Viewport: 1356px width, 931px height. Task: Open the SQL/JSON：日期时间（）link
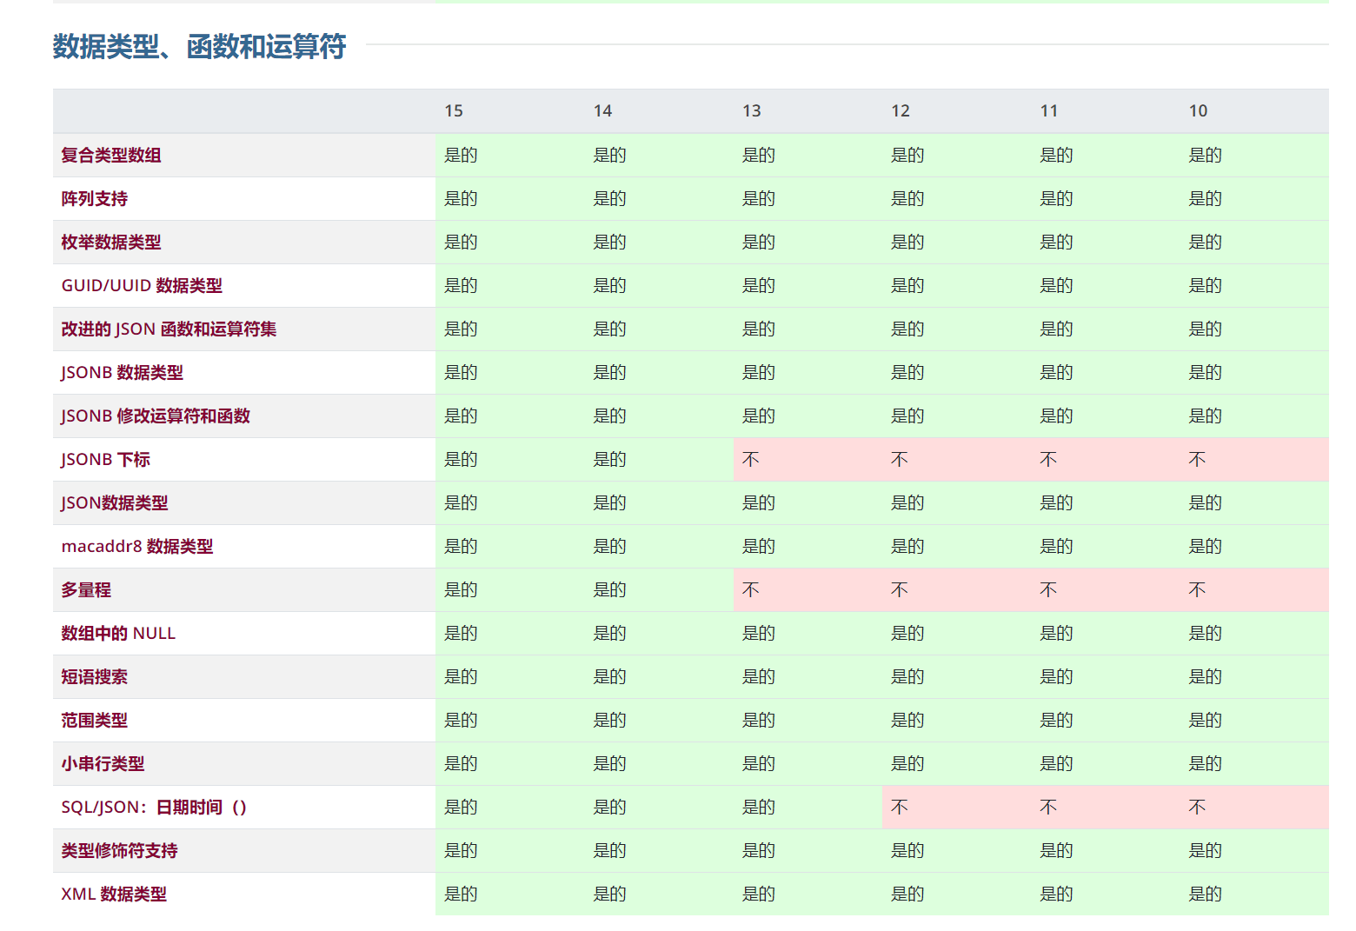(x=154, y=808)
